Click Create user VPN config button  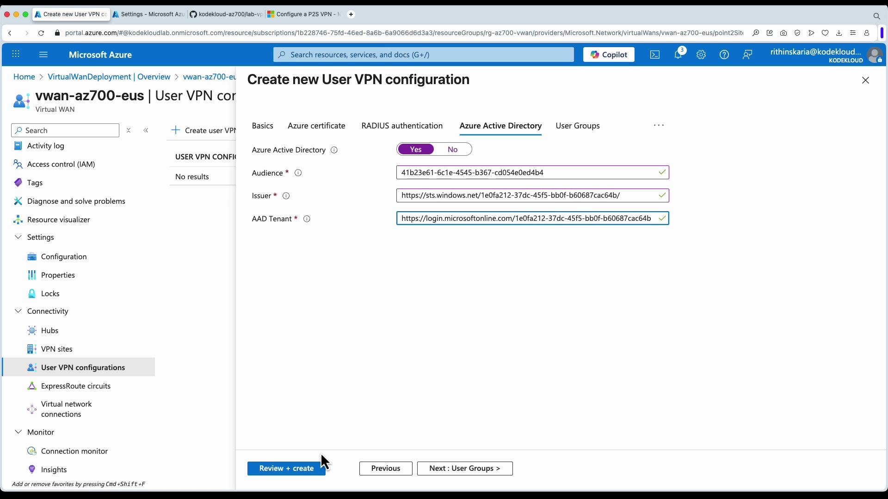[x=203, y=131]
